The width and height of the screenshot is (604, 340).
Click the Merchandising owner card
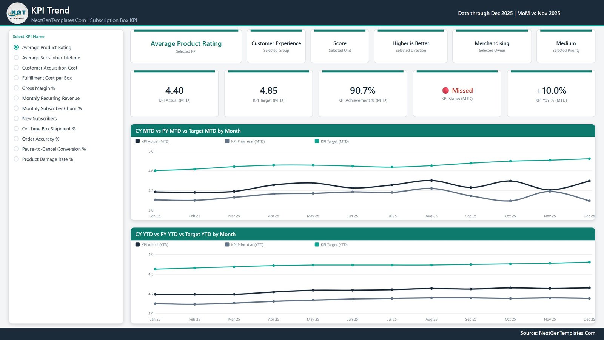(492, 46)
